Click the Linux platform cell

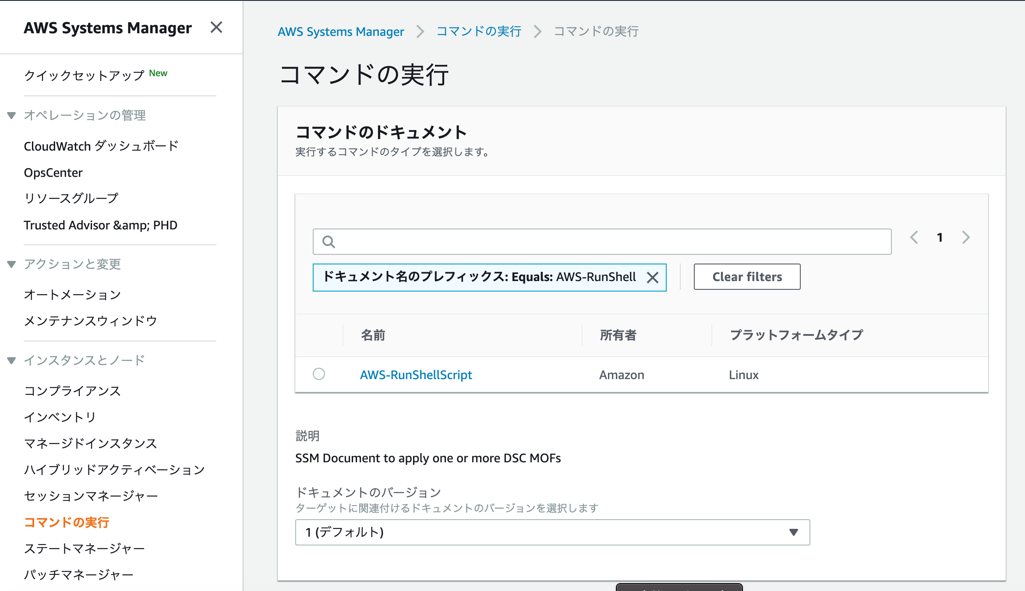point(744,375)
